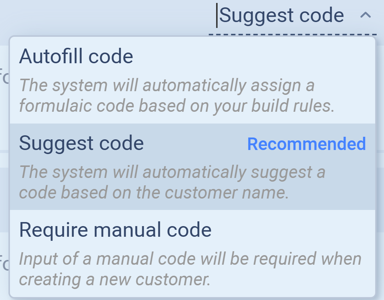Click the dashed underline of the dropdown field
384x300 pixels.
292,34
